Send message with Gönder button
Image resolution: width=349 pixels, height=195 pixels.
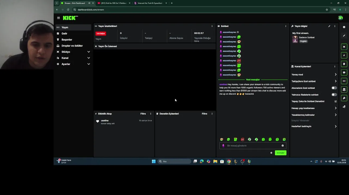[280, 153]
